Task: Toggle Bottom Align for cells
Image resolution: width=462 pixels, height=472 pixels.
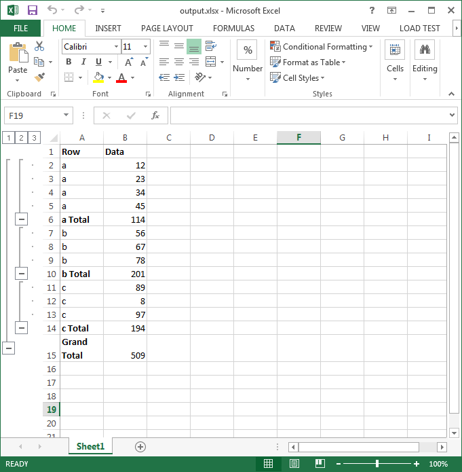Action: pyautogui.click(x=194, y=46)
